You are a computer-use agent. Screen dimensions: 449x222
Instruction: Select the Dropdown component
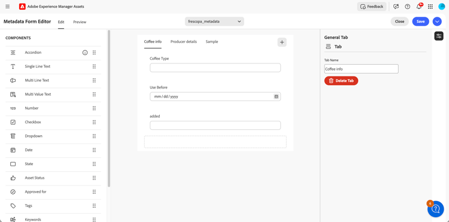coord(53,136)
